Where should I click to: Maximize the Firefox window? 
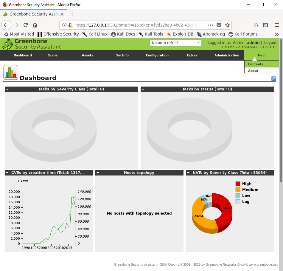[262, 4]
